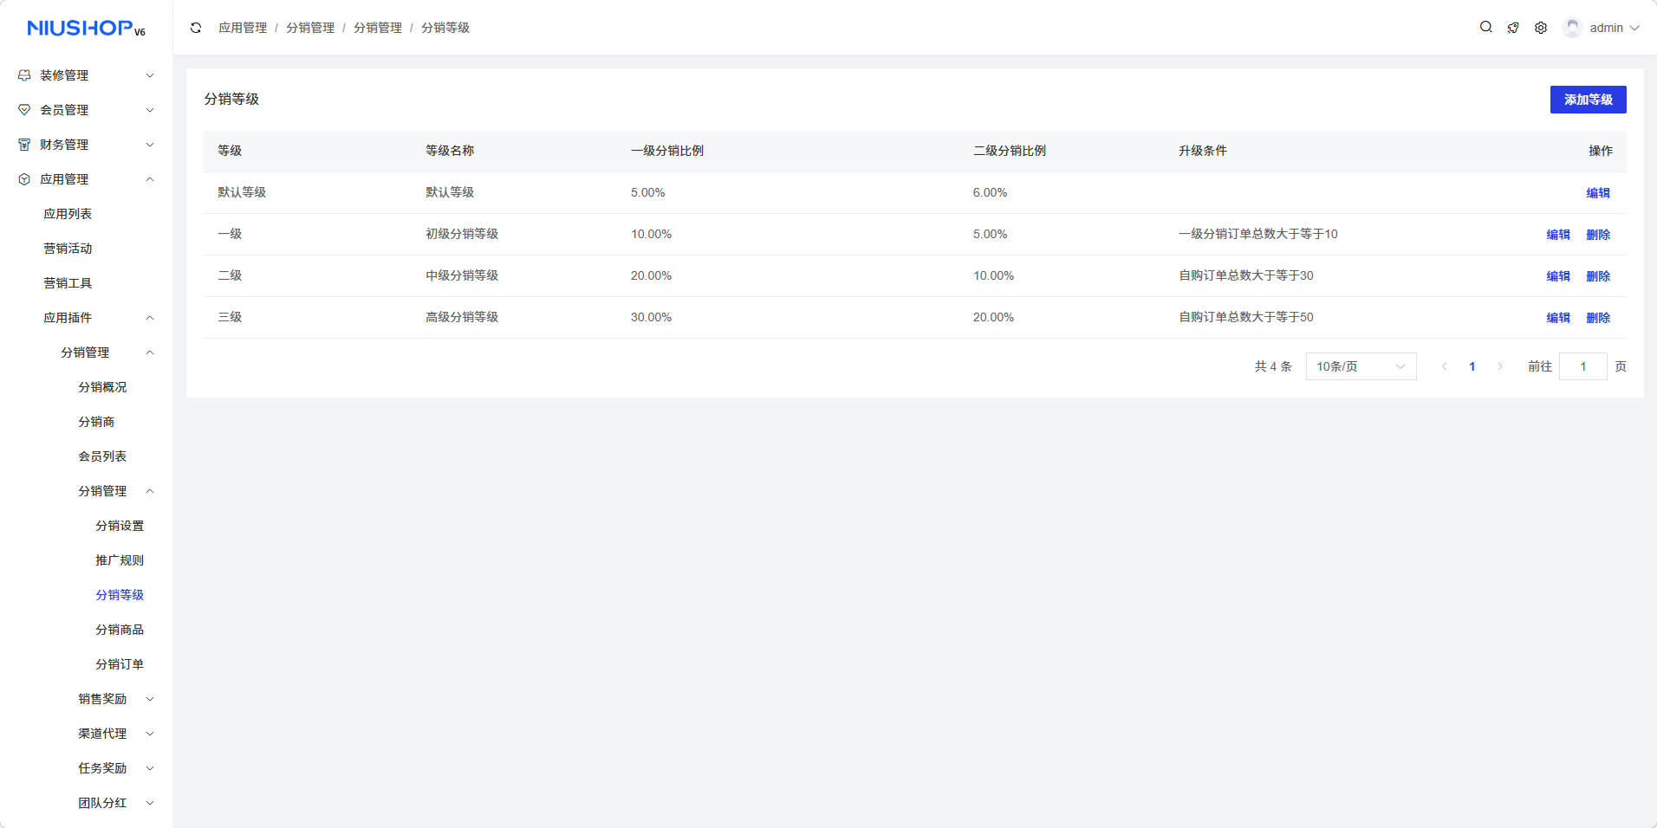Go to 分销设置 in sidebar
This screenshot has width=1657, height=828.
click(x=120, y=526)
